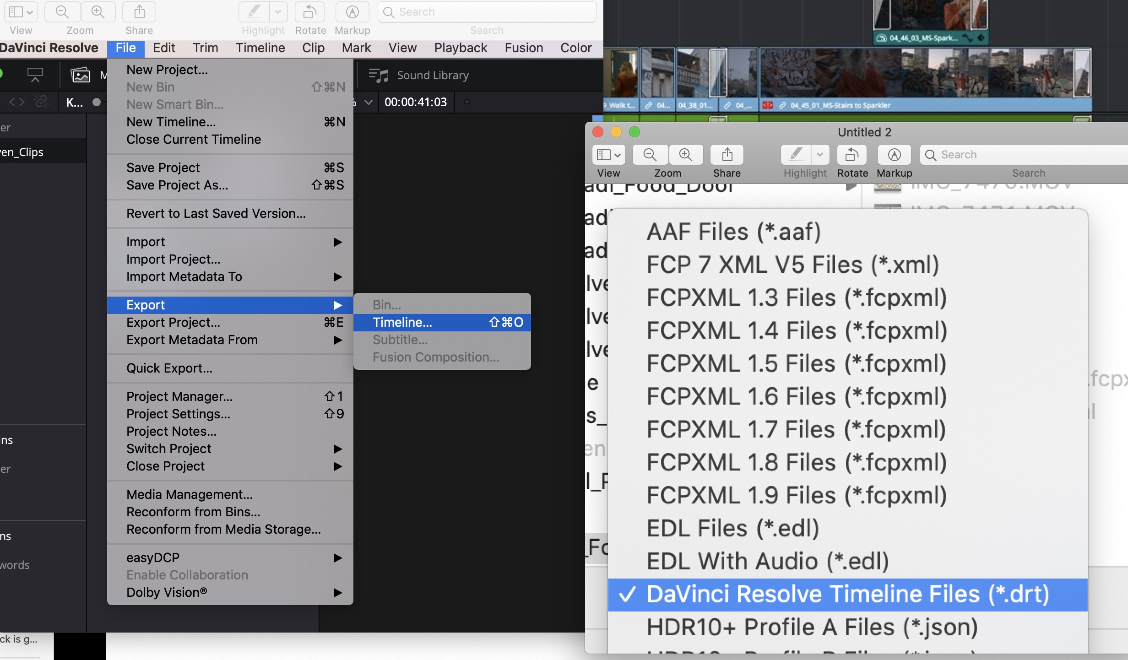This screenshot has height=660, width=1128.
Task: Open the Color menu
Action: pyautogui.click(x=576, y=48)
